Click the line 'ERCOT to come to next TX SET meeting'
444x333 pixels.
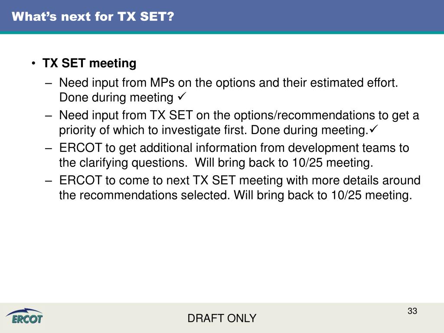[239, 180]
